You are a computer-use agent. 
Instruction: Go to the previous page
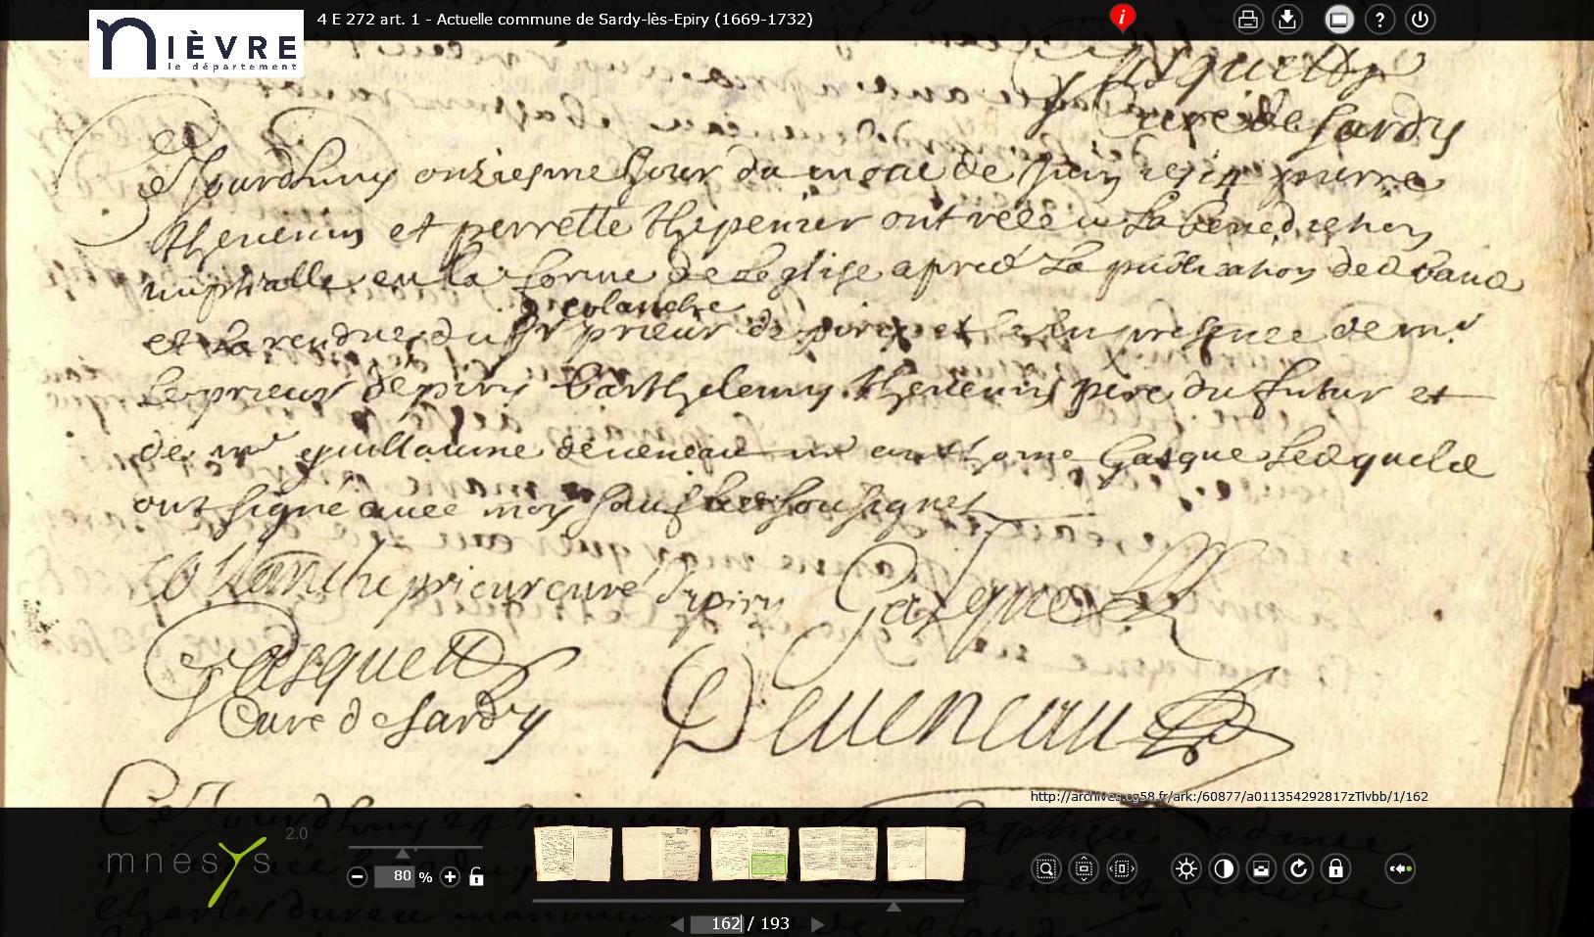pos(677,923)
